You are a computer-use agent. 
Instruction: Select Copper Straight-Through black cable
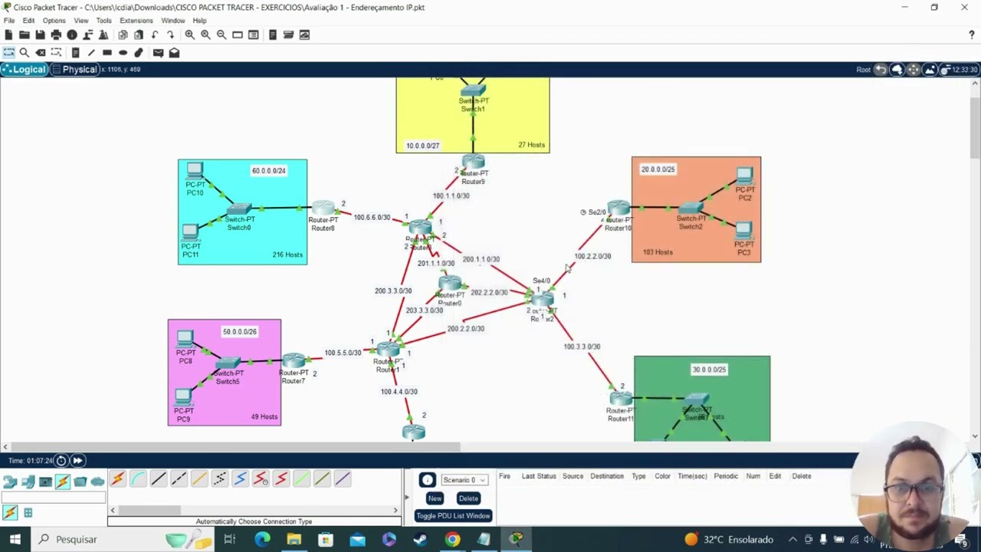(x=158, y=479)
